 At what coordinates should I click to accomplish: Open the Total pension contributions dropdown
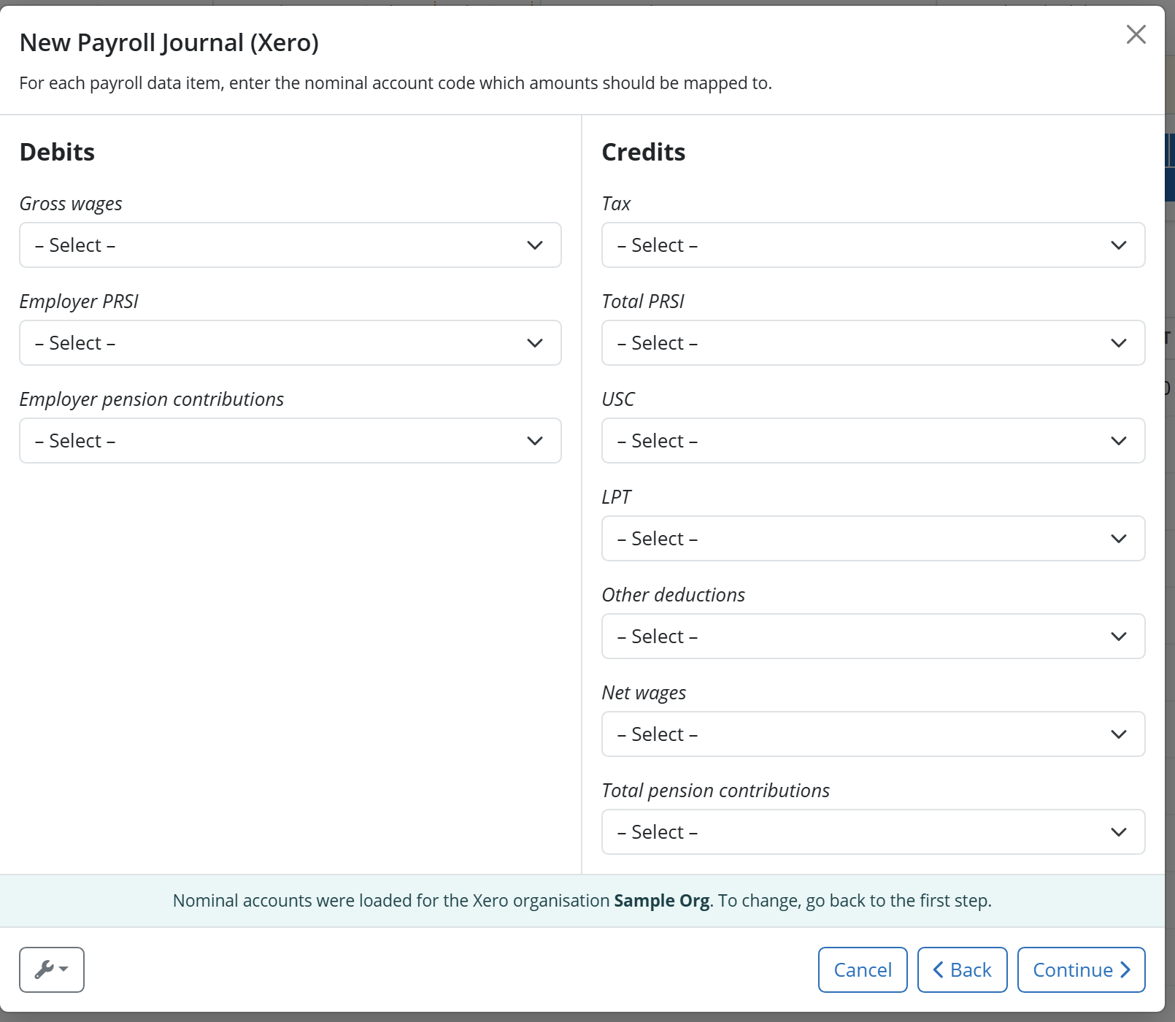873,832
